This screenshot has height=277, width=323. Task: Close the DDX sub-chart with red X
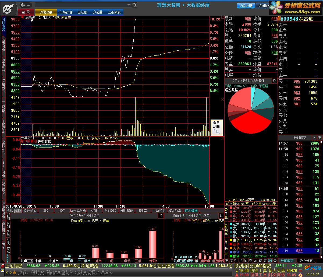coord(222,138)
